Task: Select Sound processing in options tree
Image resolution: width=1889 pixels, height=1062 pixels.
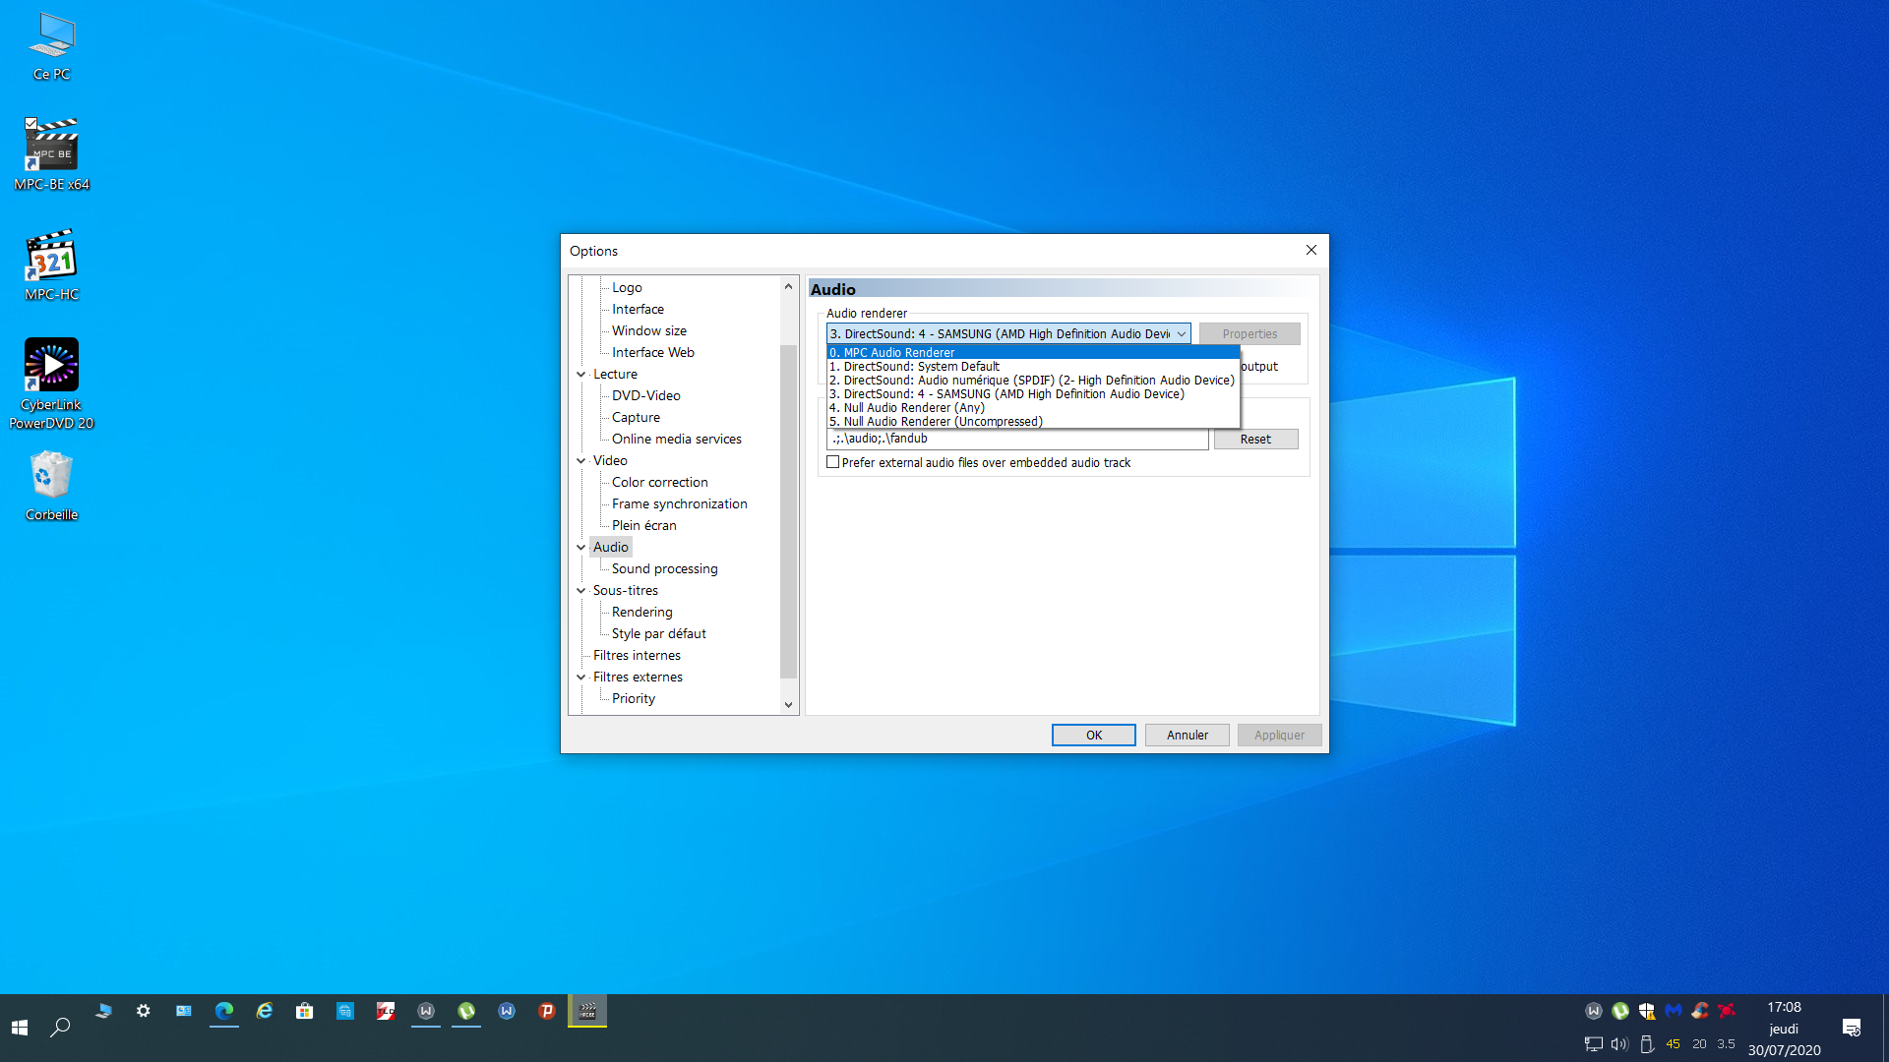Action: click(x=664, y=569)
